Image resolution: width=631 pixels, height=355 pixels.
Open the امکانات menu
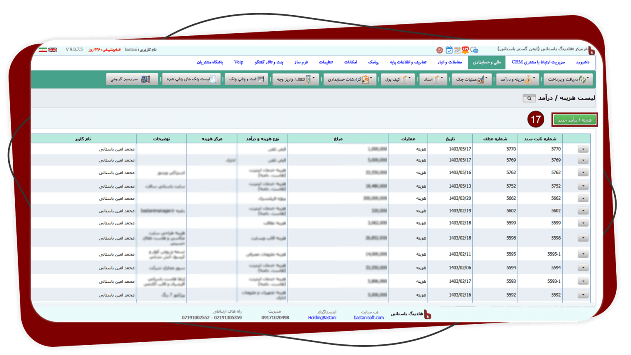click(350, 62)
